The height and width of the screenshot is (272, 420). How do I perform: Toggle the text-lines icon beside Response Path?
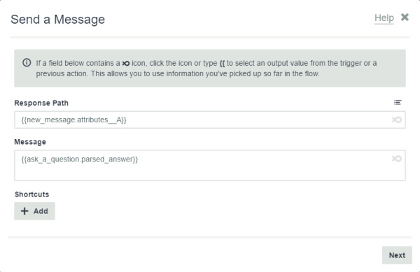click(398, 102)
